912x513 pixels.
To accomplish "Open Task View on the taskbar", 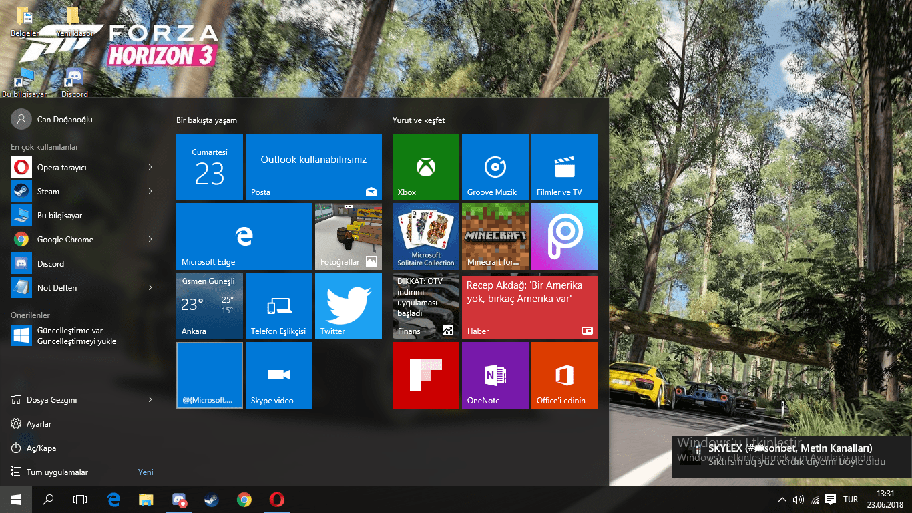I will point(80,500).
